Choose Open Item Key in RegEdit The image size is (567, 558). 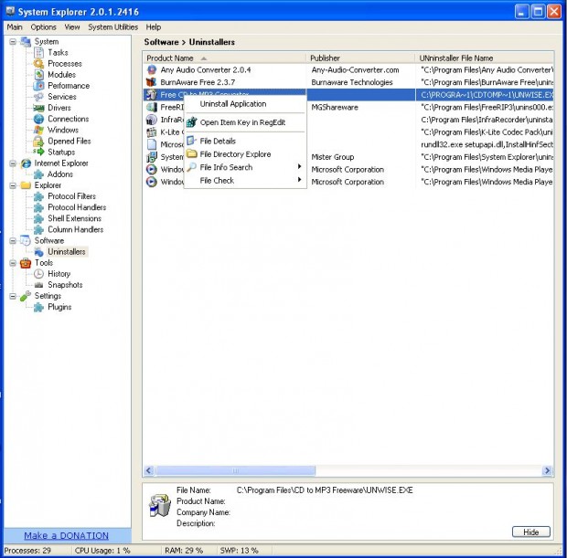click(x=245, y=122)
